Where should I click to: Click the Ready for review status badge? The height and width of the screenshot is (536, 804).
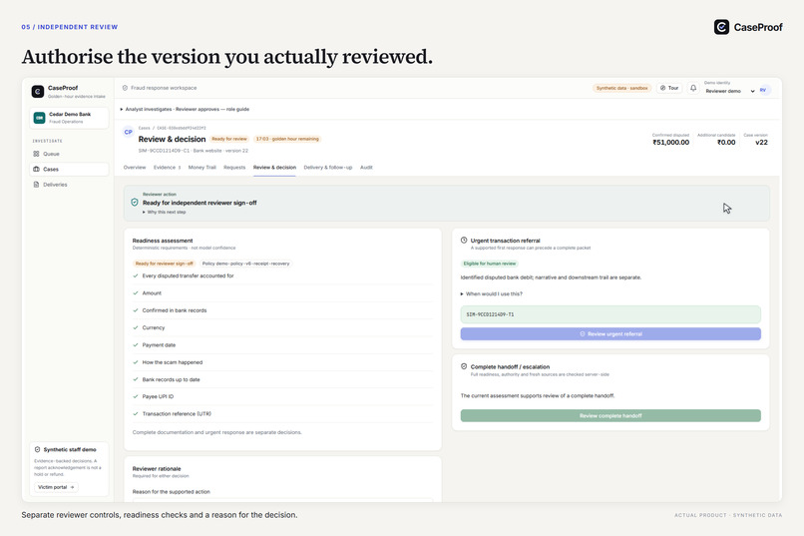point(229,139)
